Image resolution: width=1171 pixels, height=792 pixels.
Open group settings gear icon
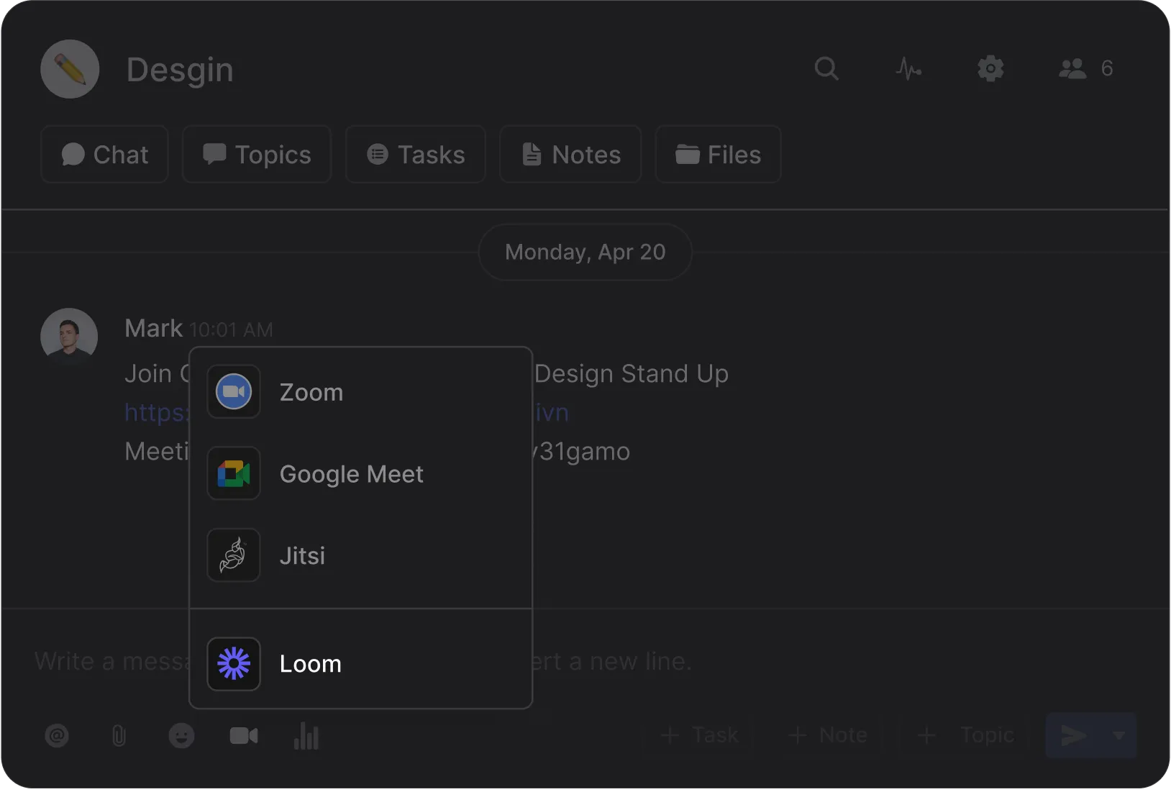(990, 69)
